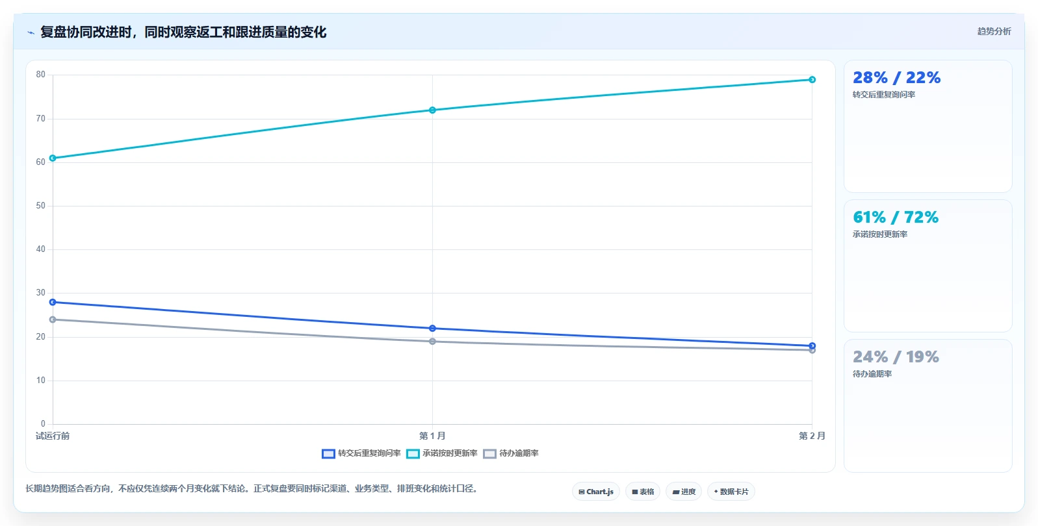The height and width of the screenshot is (526, 1038).
Task: Click the gray data point at 试运行前
Action: click(53, 319)
